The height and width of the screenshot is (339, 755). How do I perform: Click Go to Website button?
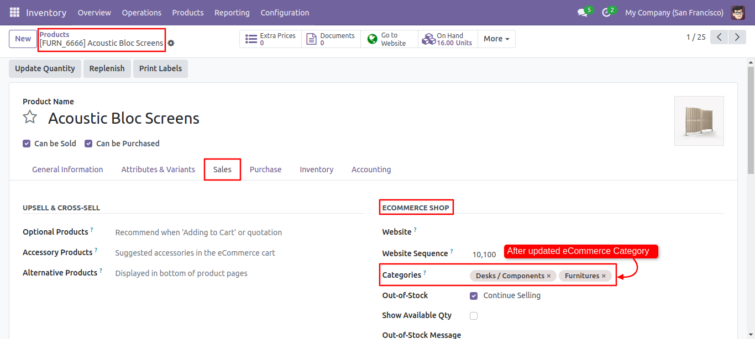tap(389, 39)
